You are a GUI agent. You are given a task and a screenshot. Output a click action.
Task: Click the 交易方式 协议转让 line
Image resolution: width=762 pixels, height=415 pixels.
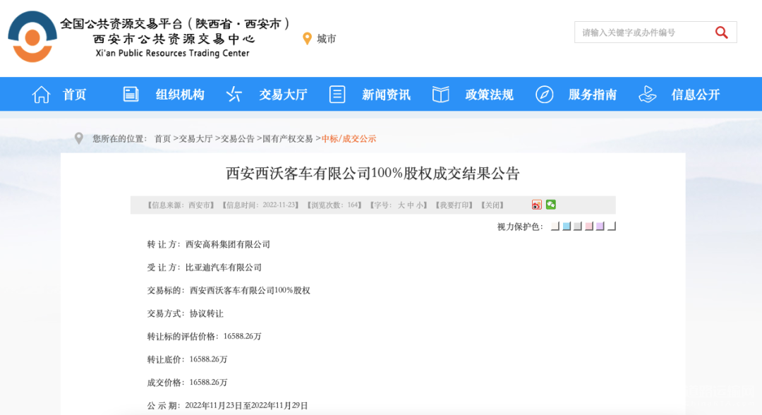point(185,313)
